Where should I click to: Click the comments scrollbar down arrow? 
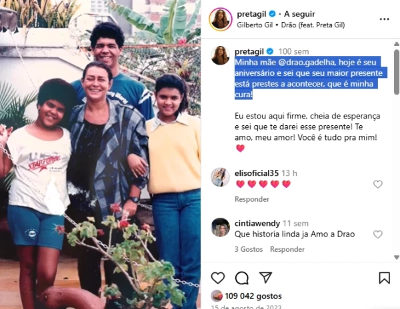click(x=397, y=257)
